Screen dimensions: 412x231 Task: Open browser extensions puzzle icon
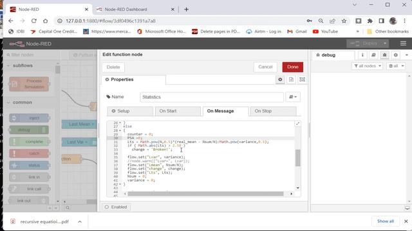[x=370, y=21]
